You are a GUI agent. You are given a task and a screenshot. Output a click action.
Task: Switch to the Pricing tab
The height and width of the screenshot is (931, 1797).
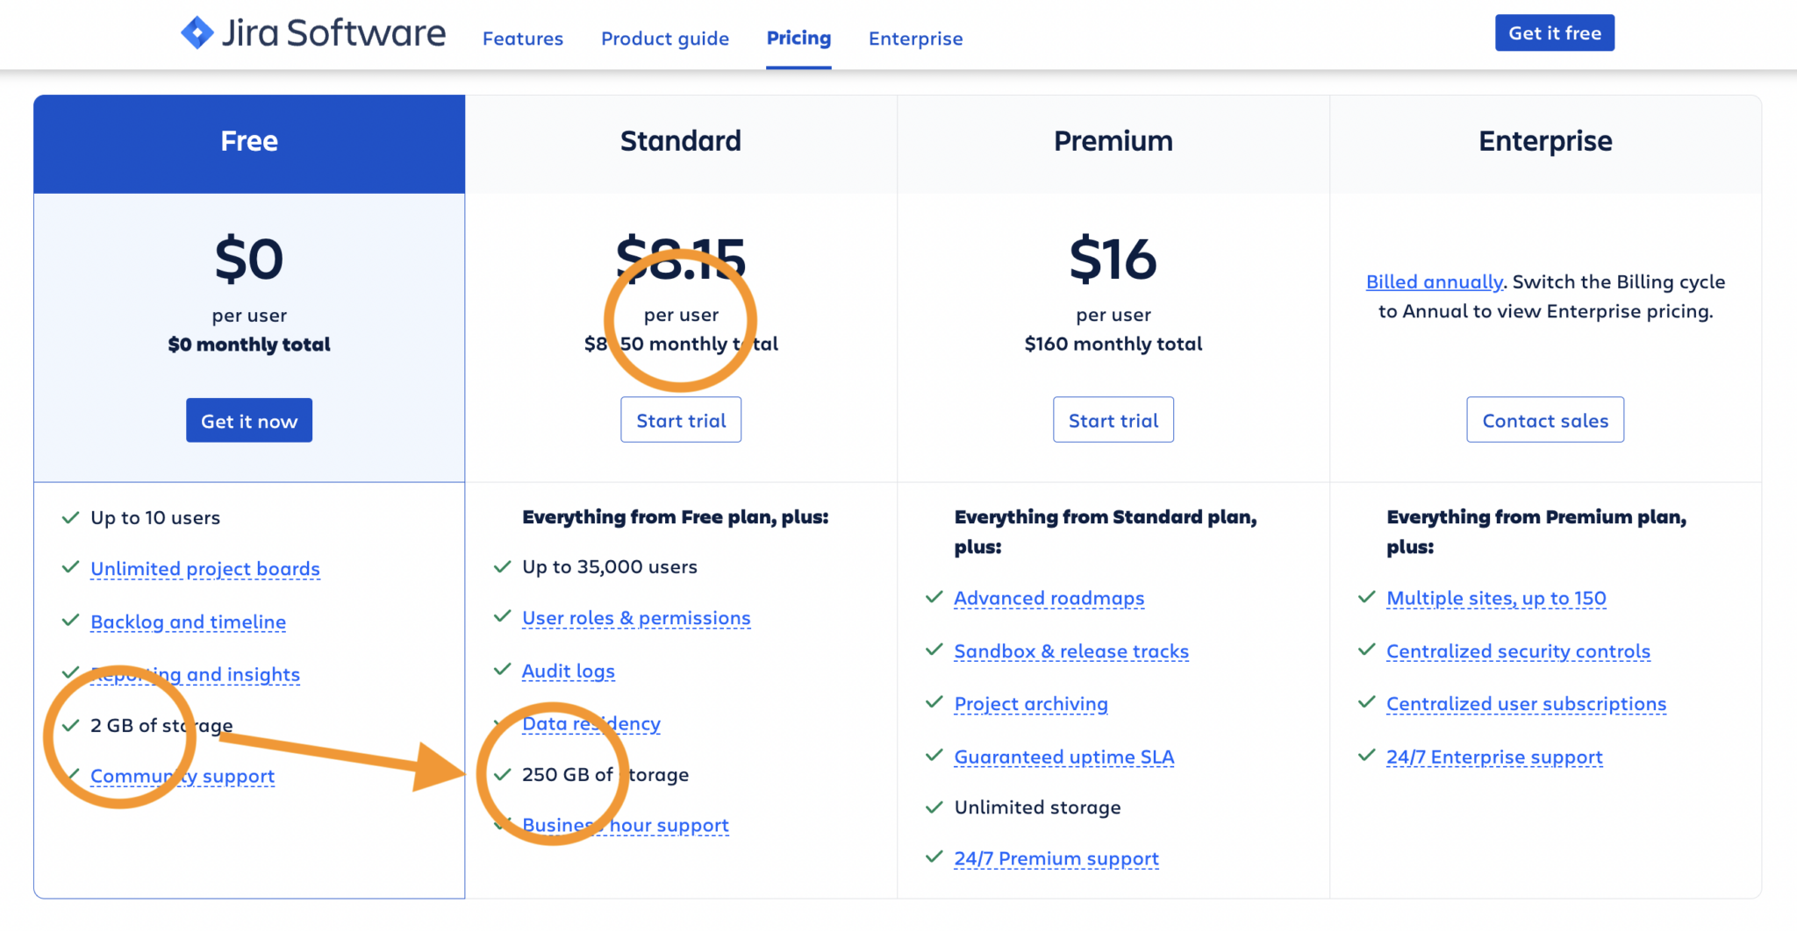[x=798, y=39]
